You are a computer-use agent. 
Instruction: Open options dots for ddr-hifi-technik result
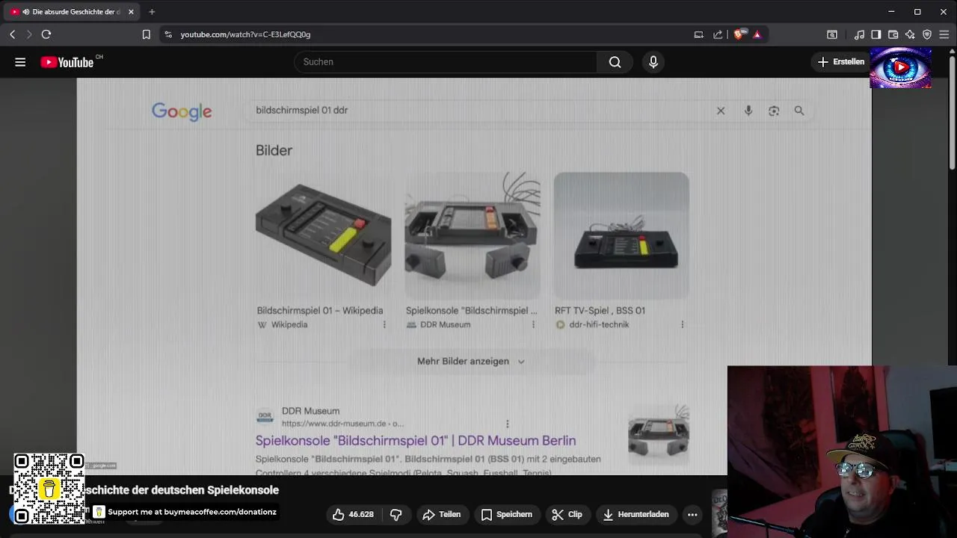coord(682,324)
